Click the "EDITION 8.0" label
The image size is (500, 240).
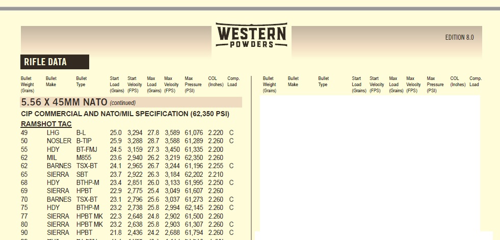[x=459, y=37]
